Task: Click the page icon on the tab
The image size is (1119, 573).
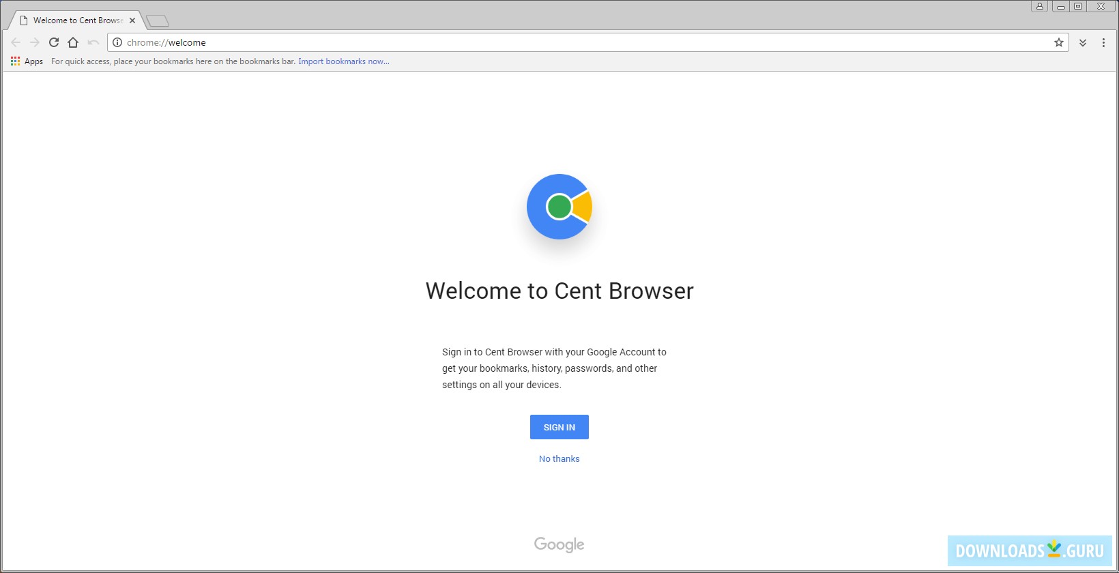Action: tap(24, 20)
